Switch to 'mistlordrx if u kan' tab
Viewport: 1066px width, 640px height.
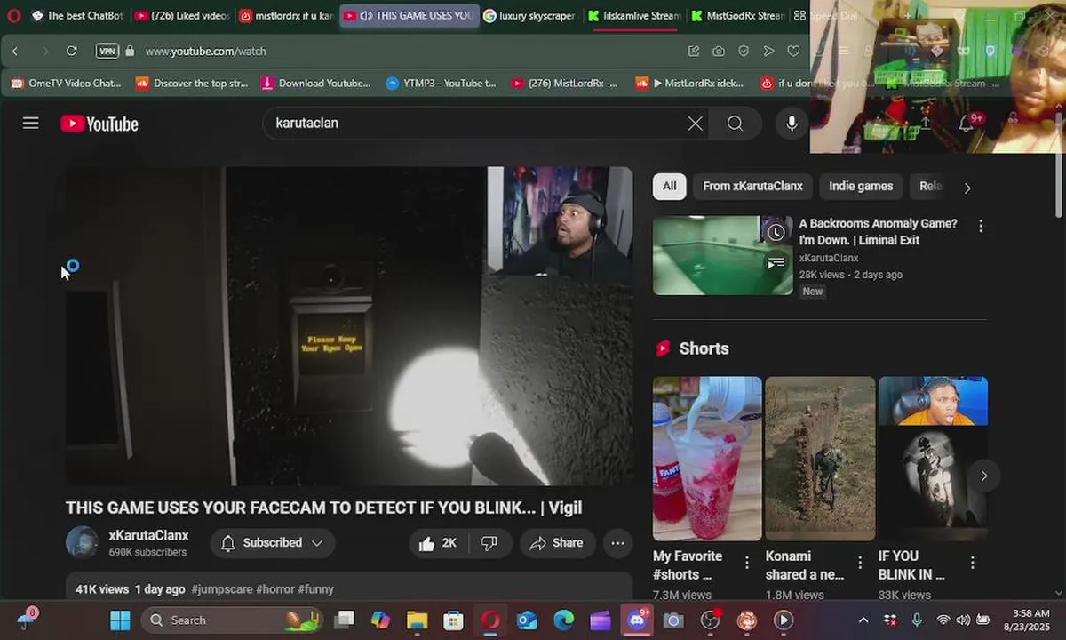(286, 16)
